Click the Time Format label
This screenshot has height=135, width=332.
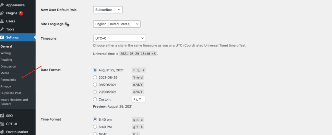coord(51,119)
